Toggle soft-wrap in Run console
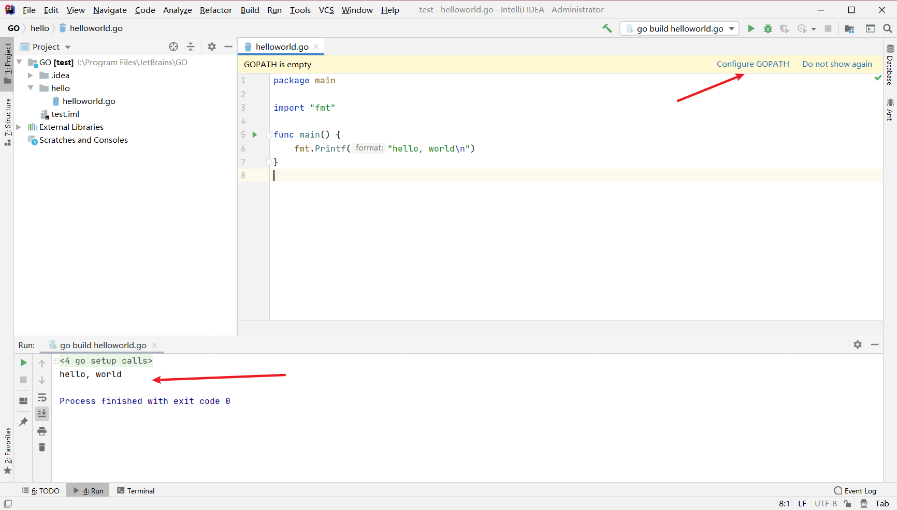The image size is (897, 510). click(x=42, y=397)
